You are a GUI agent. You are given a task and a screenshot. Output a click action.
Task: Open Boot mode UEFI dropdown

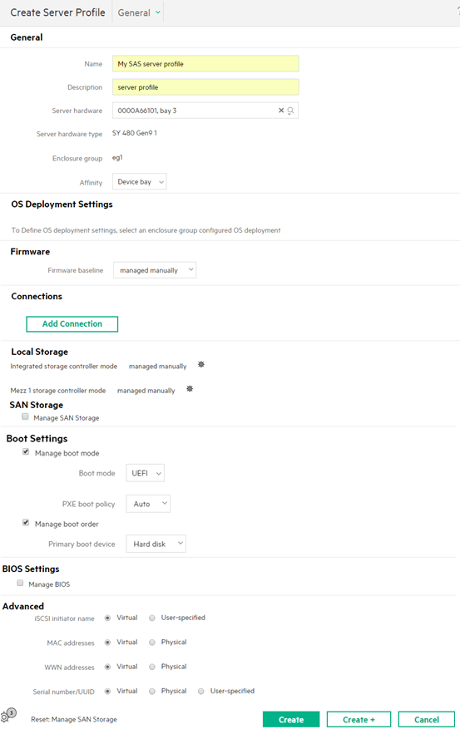click(146, 473)
